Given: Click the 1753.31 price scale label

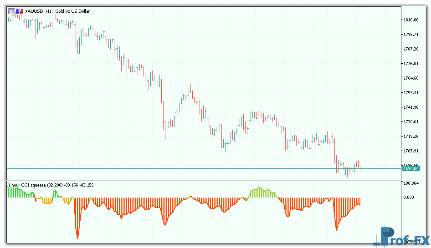Looking at the screenshot, I should 410,92.
